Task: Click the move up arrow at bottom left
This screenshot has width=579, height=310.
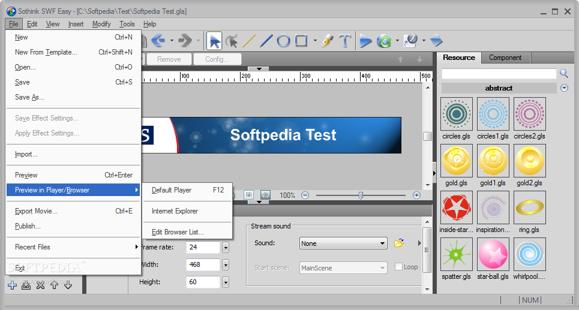Action: pyautogui.click(x=54, y=285)
